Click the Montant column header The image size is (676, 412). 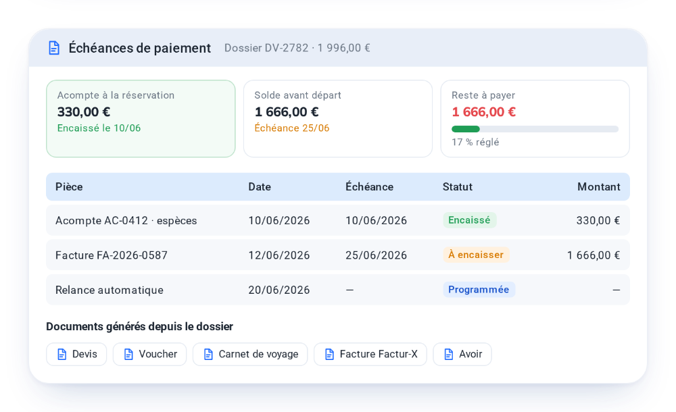(599, 186)
